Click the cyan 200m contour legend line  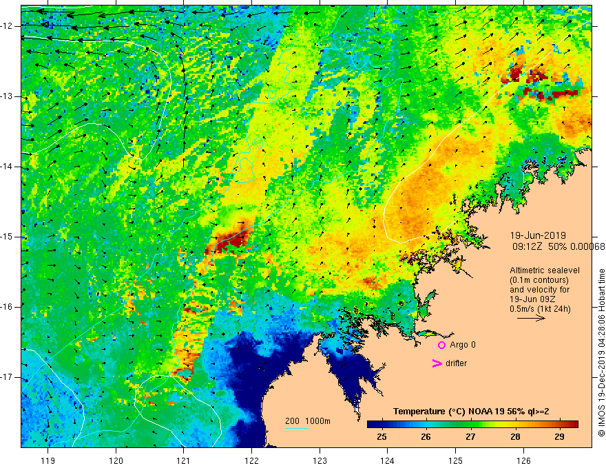click(x=296, y=428)
